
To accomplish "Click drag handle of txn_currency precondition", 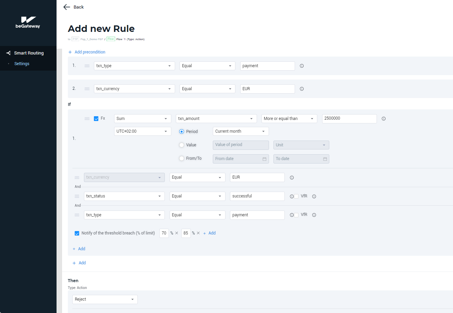I will coord(87,89).
